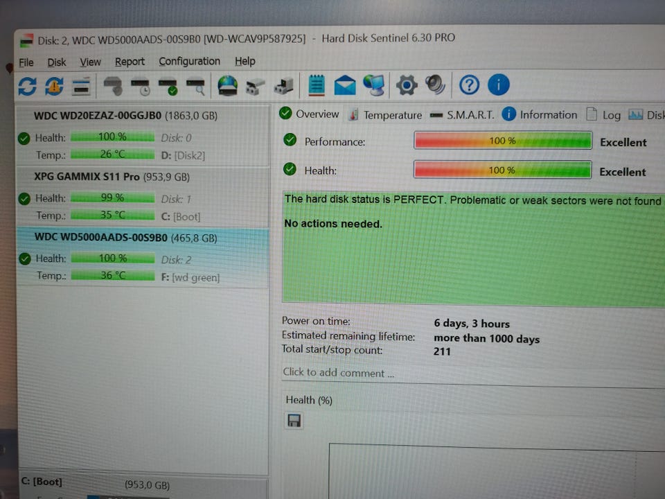The height and width of the screenshot is (499, 665).
Task: Click the 'Disk: 1' label
Action: click(x=176, y=199)
